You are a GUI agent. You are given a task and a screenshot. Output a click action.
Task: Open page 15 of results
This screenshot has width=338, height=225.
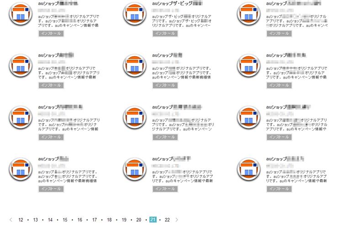65,220
